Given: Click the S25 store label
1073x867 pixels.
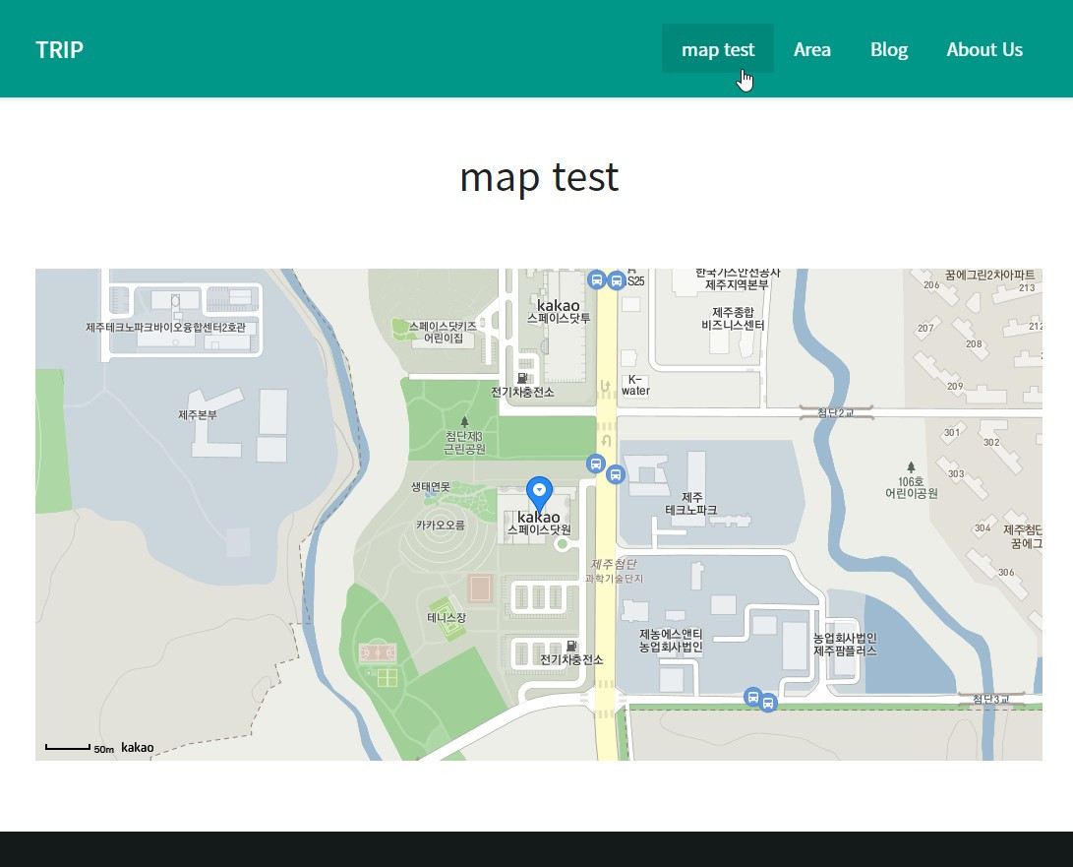Looking at the screenshot, I should pyautogui.click(x=635, y=280).
